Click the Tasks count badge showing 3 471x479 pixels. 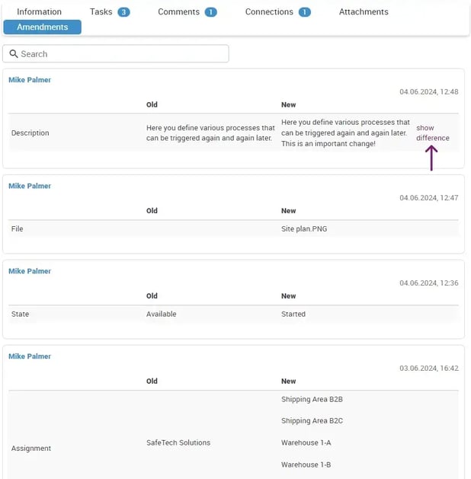coord(123,12)
